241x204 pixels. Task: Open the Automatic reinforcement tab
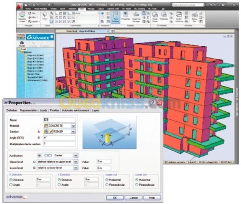[x=76, y=110]
